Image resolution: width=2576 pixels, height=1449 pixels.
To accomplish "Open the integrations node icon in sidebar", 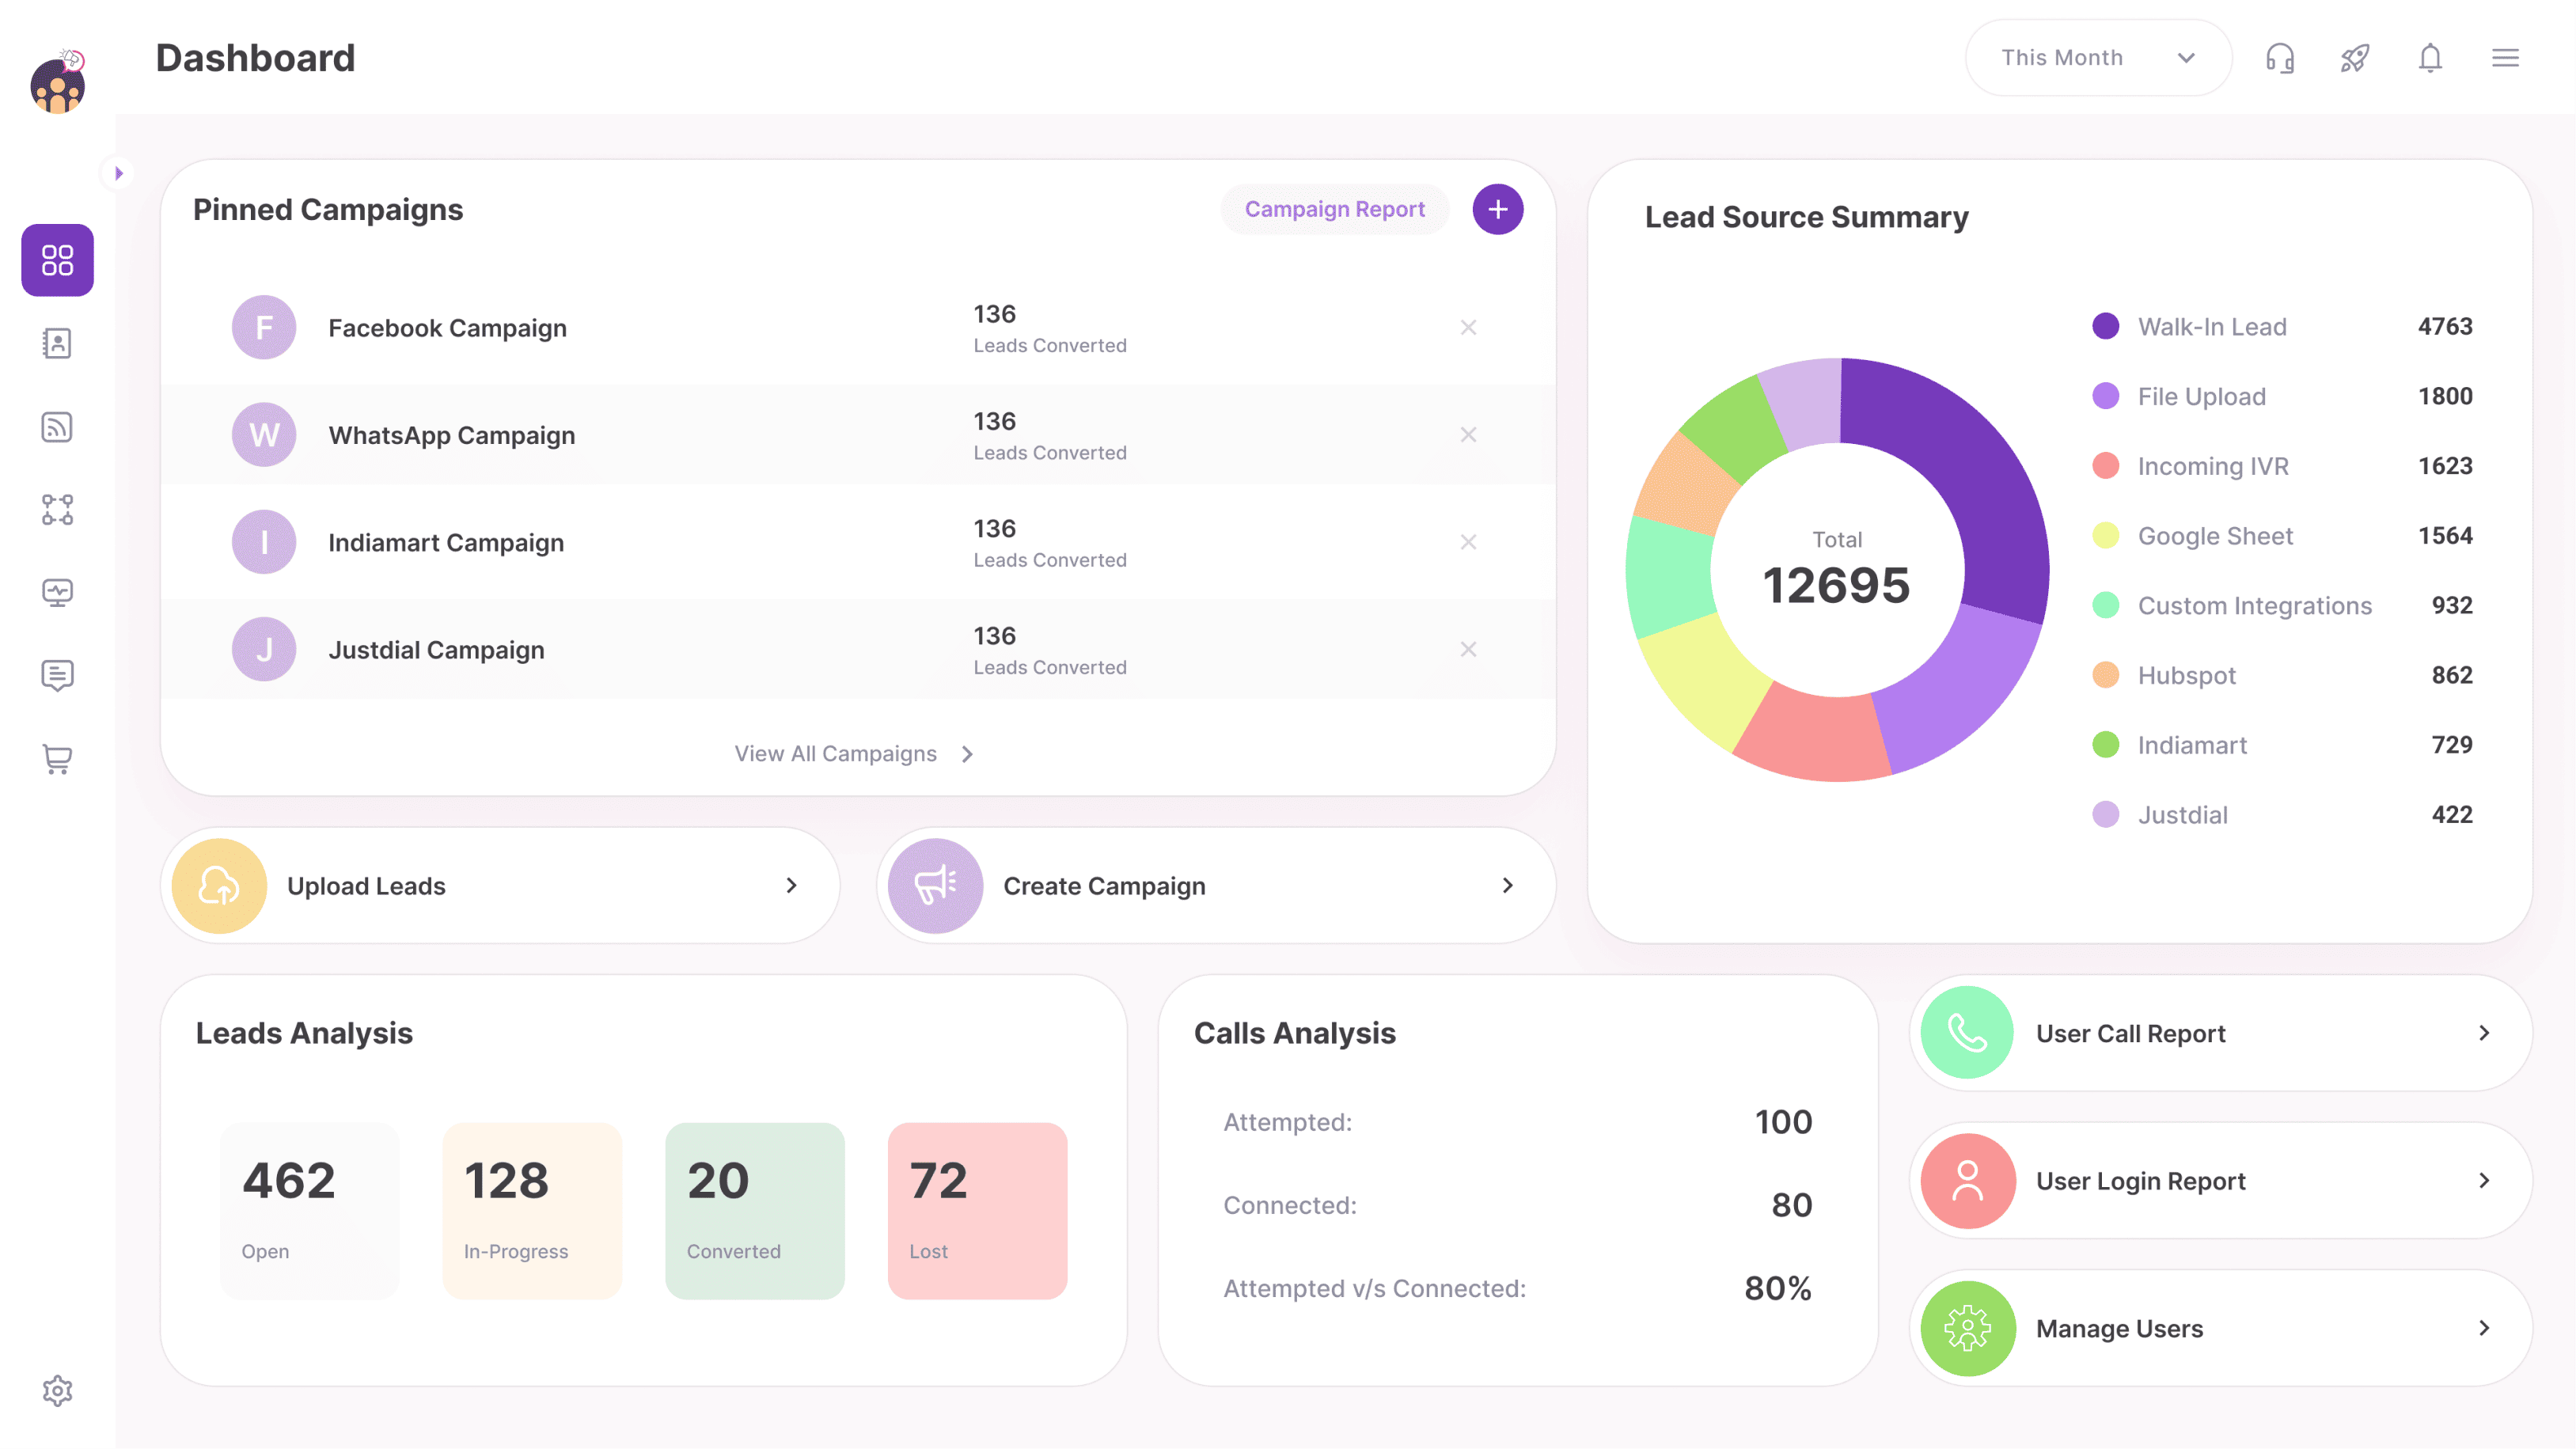I will (x=57, y=510).
